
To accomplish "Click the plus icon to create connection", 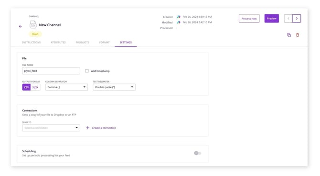I will point(87,128).
